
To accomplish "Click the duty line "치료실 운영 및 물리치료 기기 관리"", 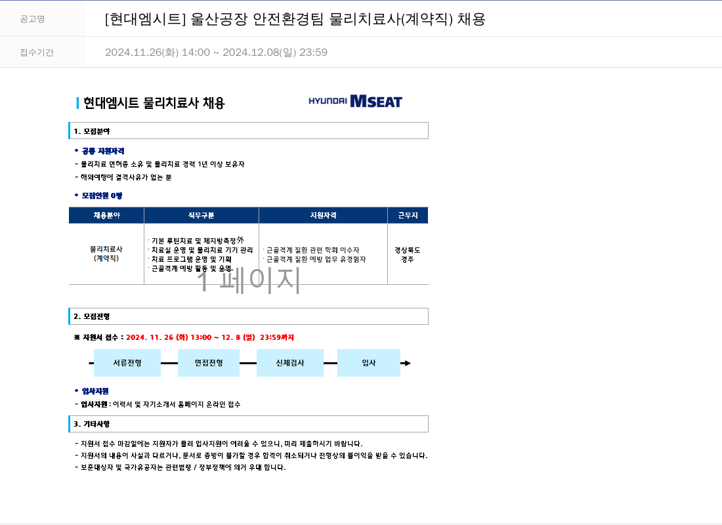I will pos(202,250).
